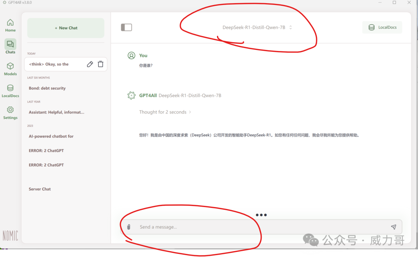This screenshot has height=257, width=418.
Task: Open the first 'ERROR: 2 ChatGPT' chat
Action: coord(46,151)
